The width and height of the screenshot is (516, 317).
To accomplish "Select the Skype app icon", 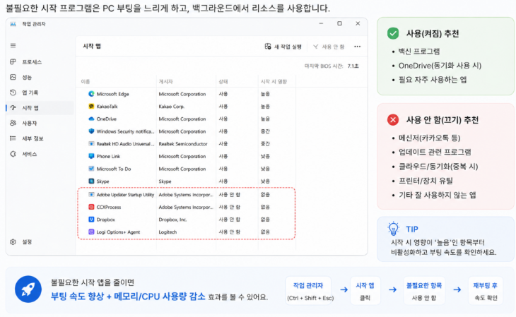I will pos(91,181).
